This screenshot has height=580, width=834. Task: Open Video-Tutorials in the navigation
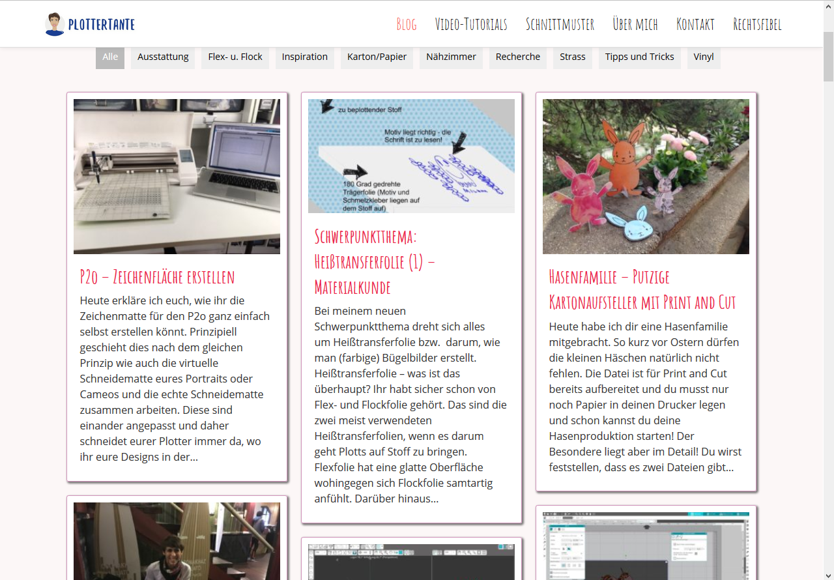point(471,25)
